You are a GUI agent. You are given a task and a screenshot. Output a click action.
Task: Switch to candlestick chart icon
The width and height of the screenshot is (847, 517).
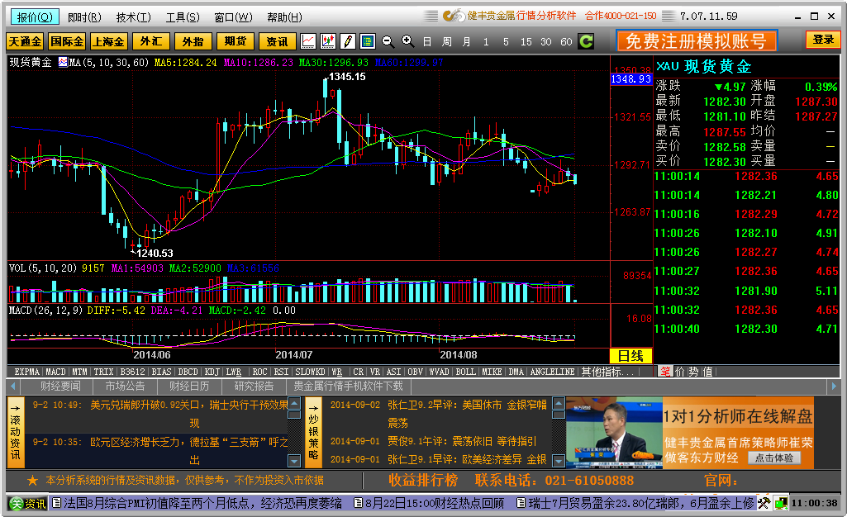click(x=328, y=41)
